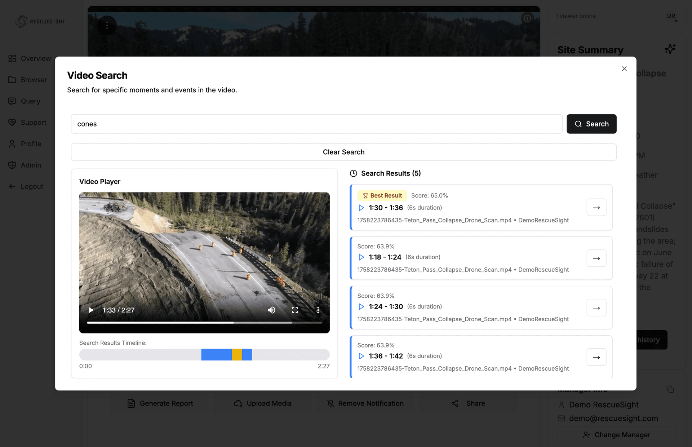Open the Profile page

(x=31, y=143)
